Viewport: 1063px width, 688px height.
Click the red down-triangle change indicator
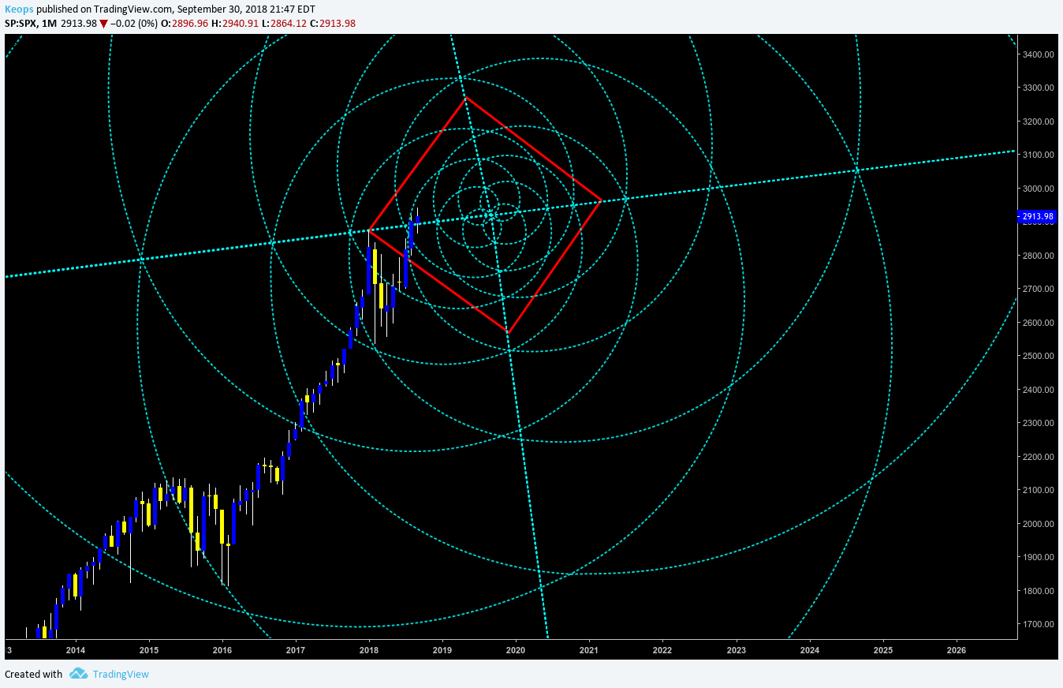tap(103, 24)
